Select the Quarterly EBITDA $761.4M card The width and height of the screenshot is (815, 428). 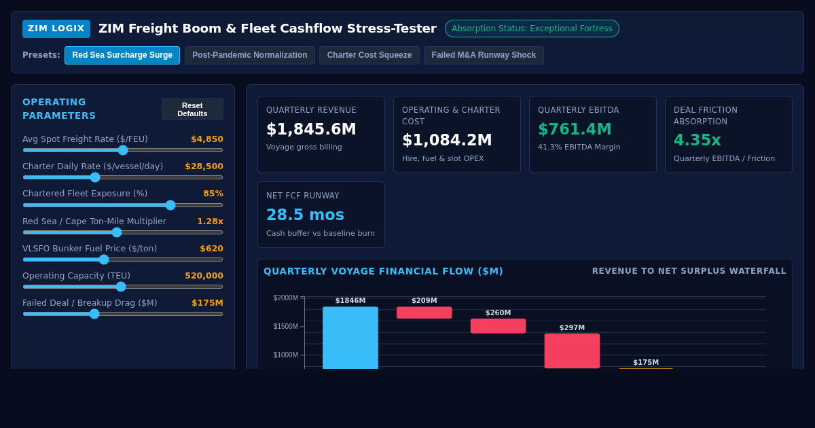(x=593, y=135)
